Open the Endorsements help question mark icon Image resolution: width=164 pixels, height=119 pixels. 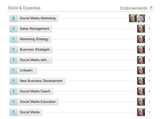coord(151,8)
